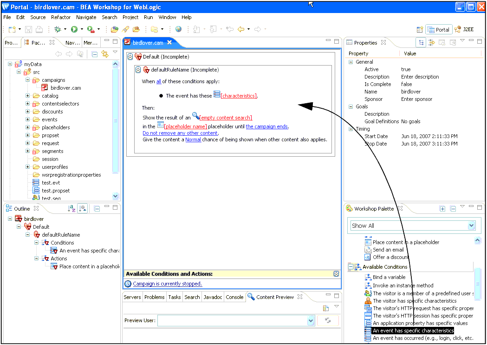Screen dimensions: 487x345
Task: Collapse the defaultRuleName rule chevron
Action: tap(138, 70)
